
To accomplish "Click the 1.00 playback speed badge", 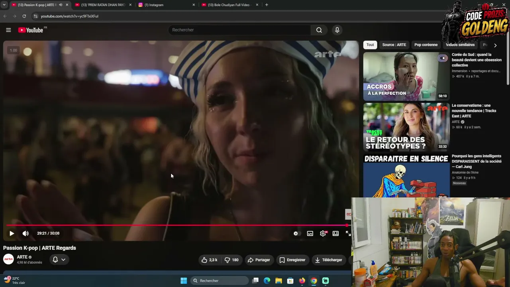I will click(14, 50).
